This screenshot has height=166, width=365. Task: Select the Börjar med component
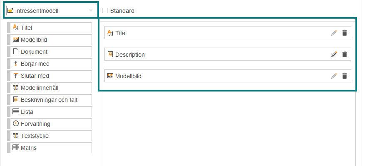pyautogui.click(x=50, y=64)
